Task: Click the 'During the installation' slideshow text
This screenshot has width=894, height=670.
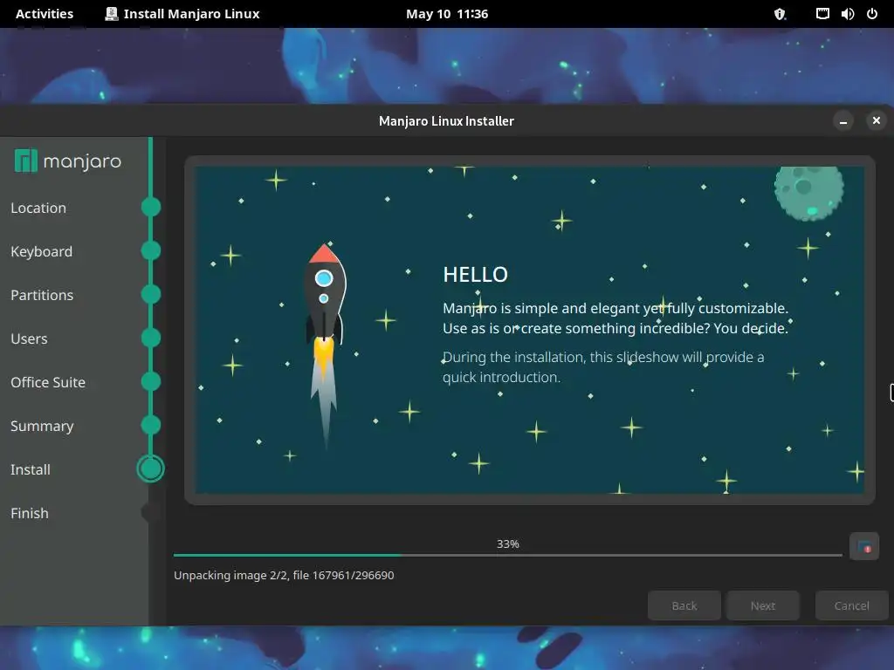Action: 603,367
